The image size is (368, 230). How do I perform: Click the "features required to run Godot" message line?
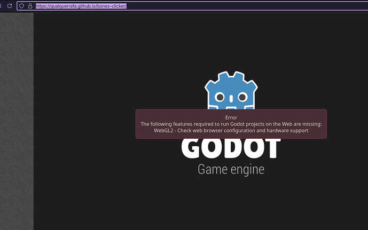[231, 124]
